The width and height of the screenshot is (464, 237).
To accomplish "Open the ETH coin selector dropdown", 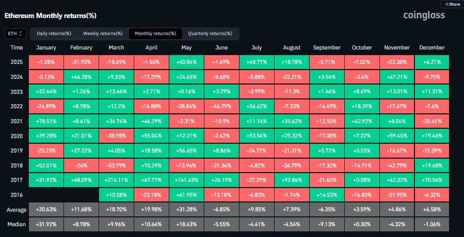I will click(15, 33).
